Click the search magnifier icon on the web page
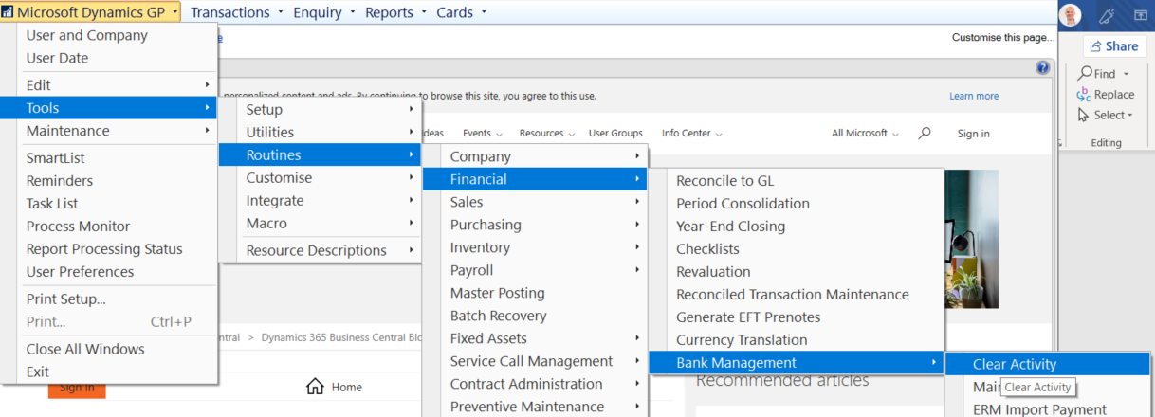1155x417 pixels. point(925,134)
